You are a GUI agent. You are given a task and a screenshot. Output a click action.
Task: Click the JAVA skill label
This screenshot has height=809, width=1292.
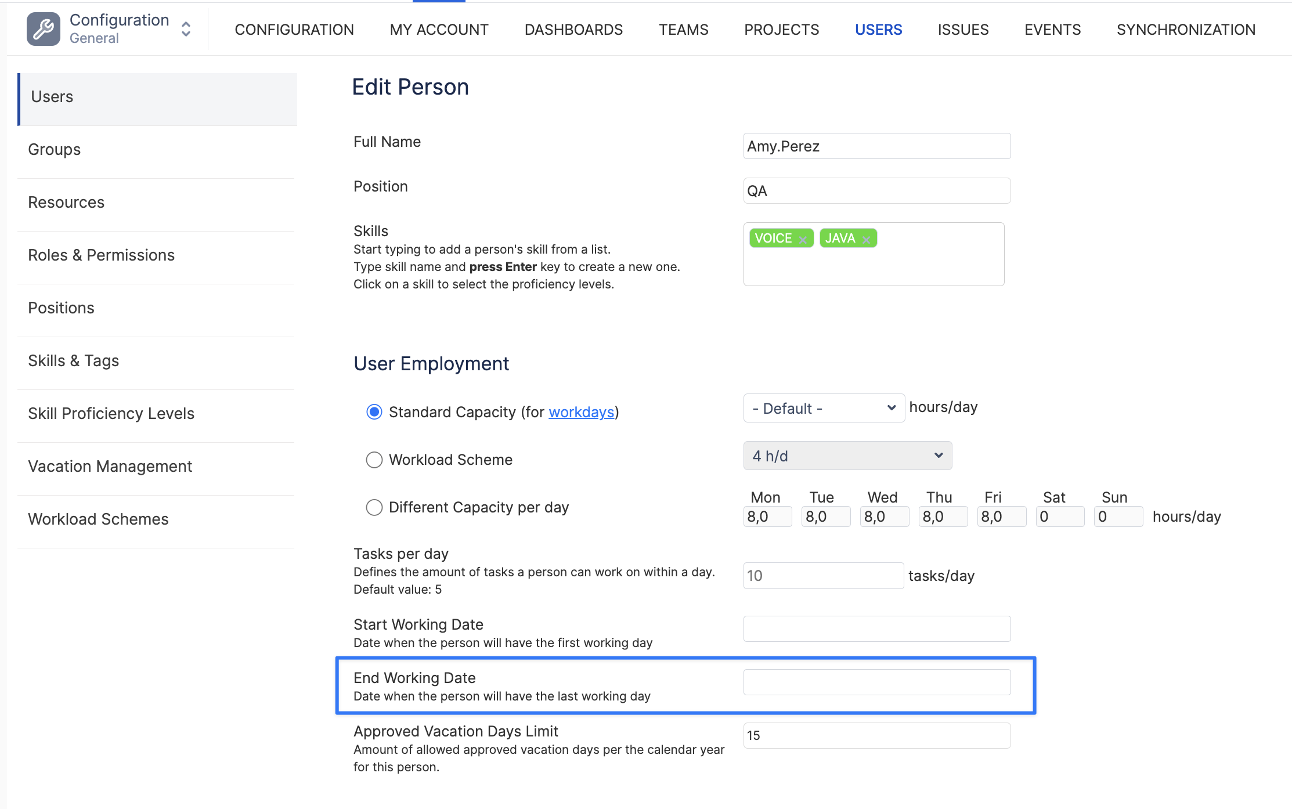[x=840, y=238]
